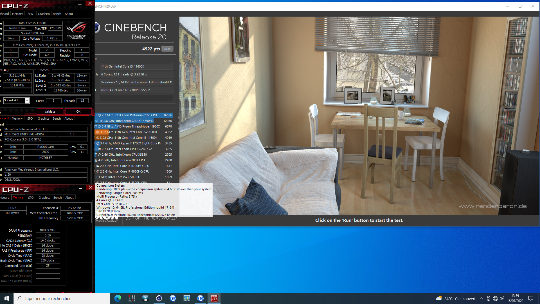540x304 pixels.
Task: Switch to SPD tab in top CPU-Z window
Action: click(x=30, y=14)
